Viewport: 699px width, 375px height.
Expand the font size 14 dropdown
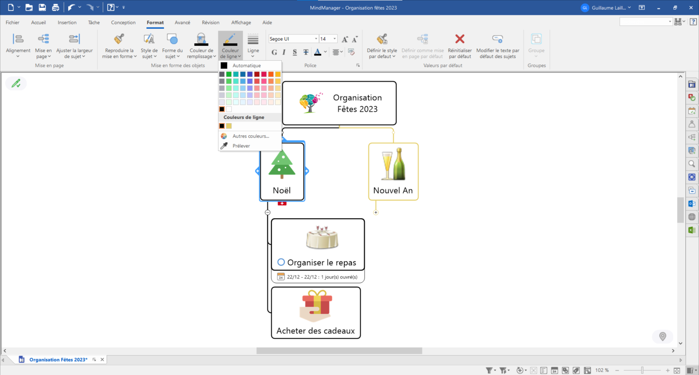point(335,39)
